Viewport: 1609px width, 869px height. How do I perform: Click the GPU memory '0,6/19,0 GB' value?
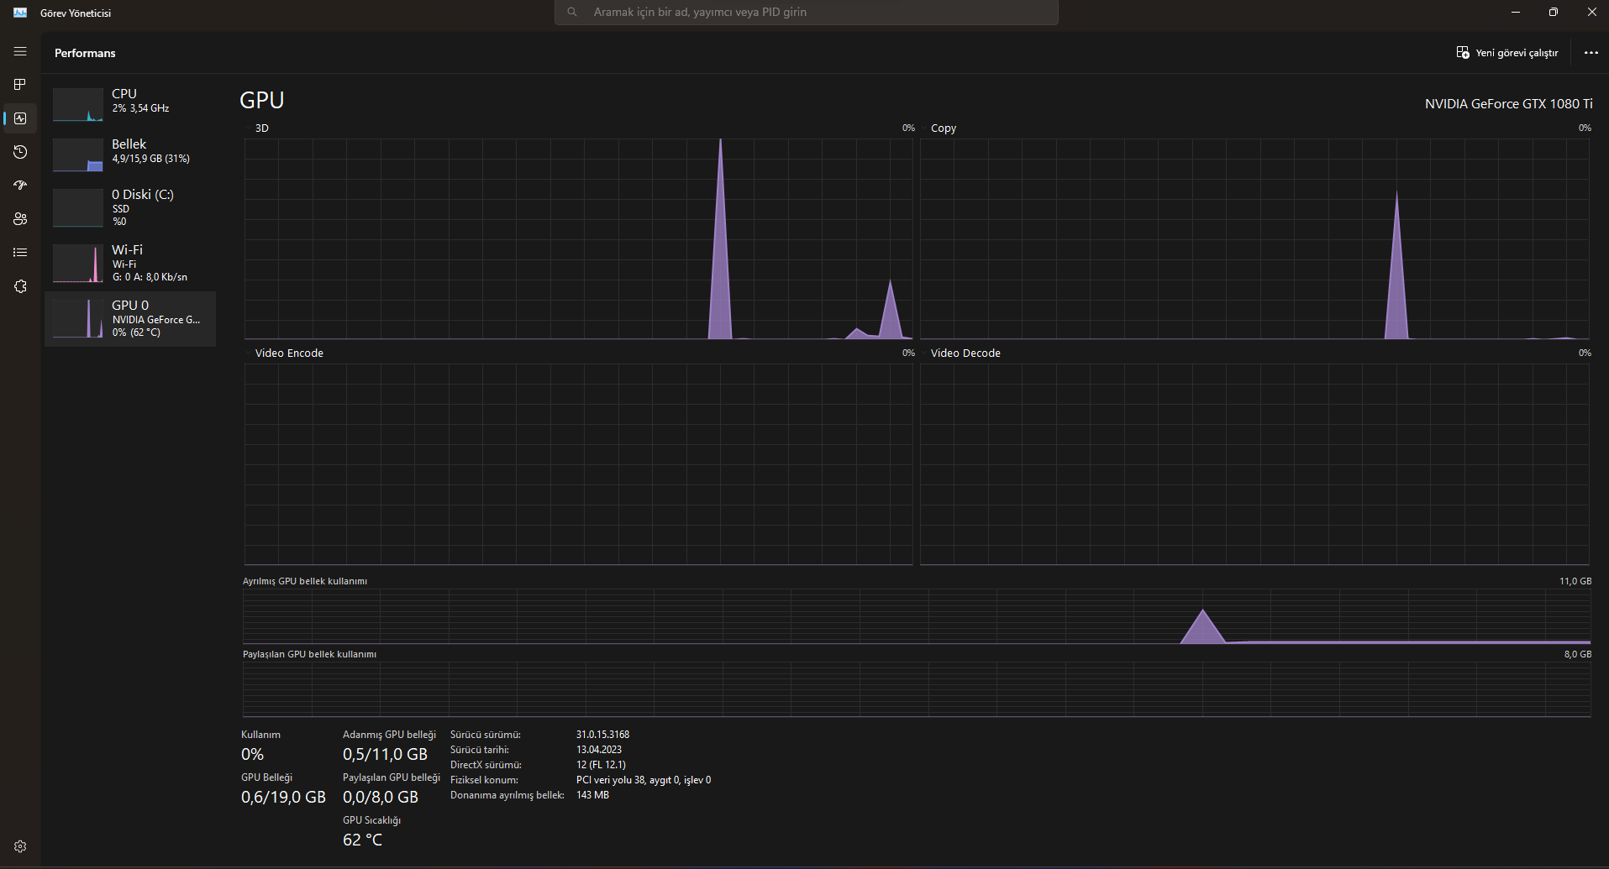coord(283,797)
